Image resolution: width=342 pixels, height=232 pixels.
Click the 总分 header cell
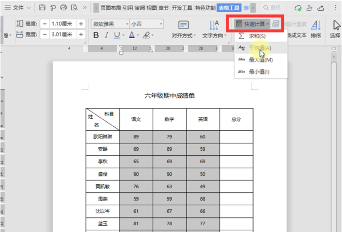coord(236,119)
